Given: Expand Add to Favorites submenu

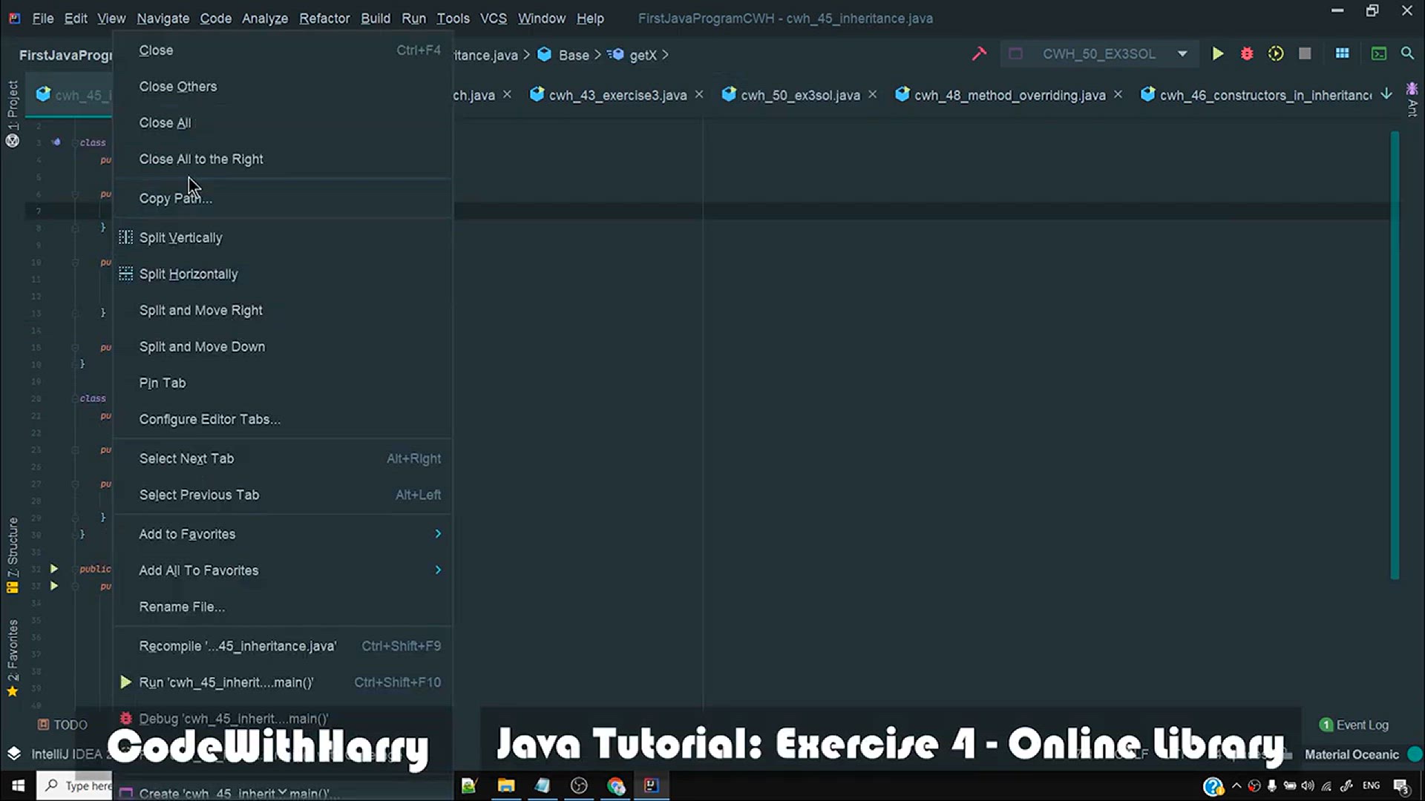Looking at the screenshot, I should (x=283, y=535).
